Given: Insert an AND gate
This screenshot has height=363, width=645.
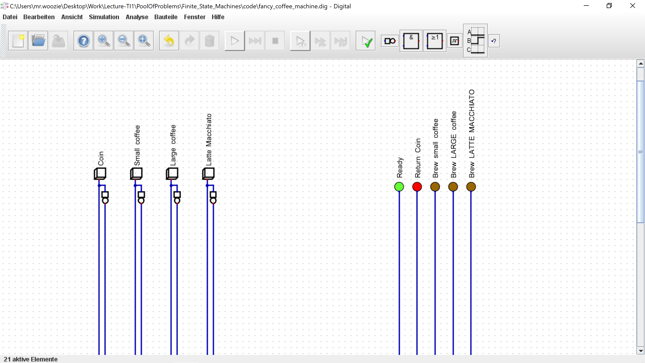Looking at the screenshot, I should click(x=411, y=41).
